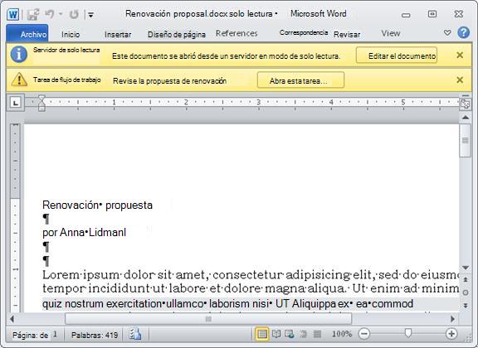Click the Word application icon in title bar
Viewport: 478px width, 348px height.
(x=12, y=14)
